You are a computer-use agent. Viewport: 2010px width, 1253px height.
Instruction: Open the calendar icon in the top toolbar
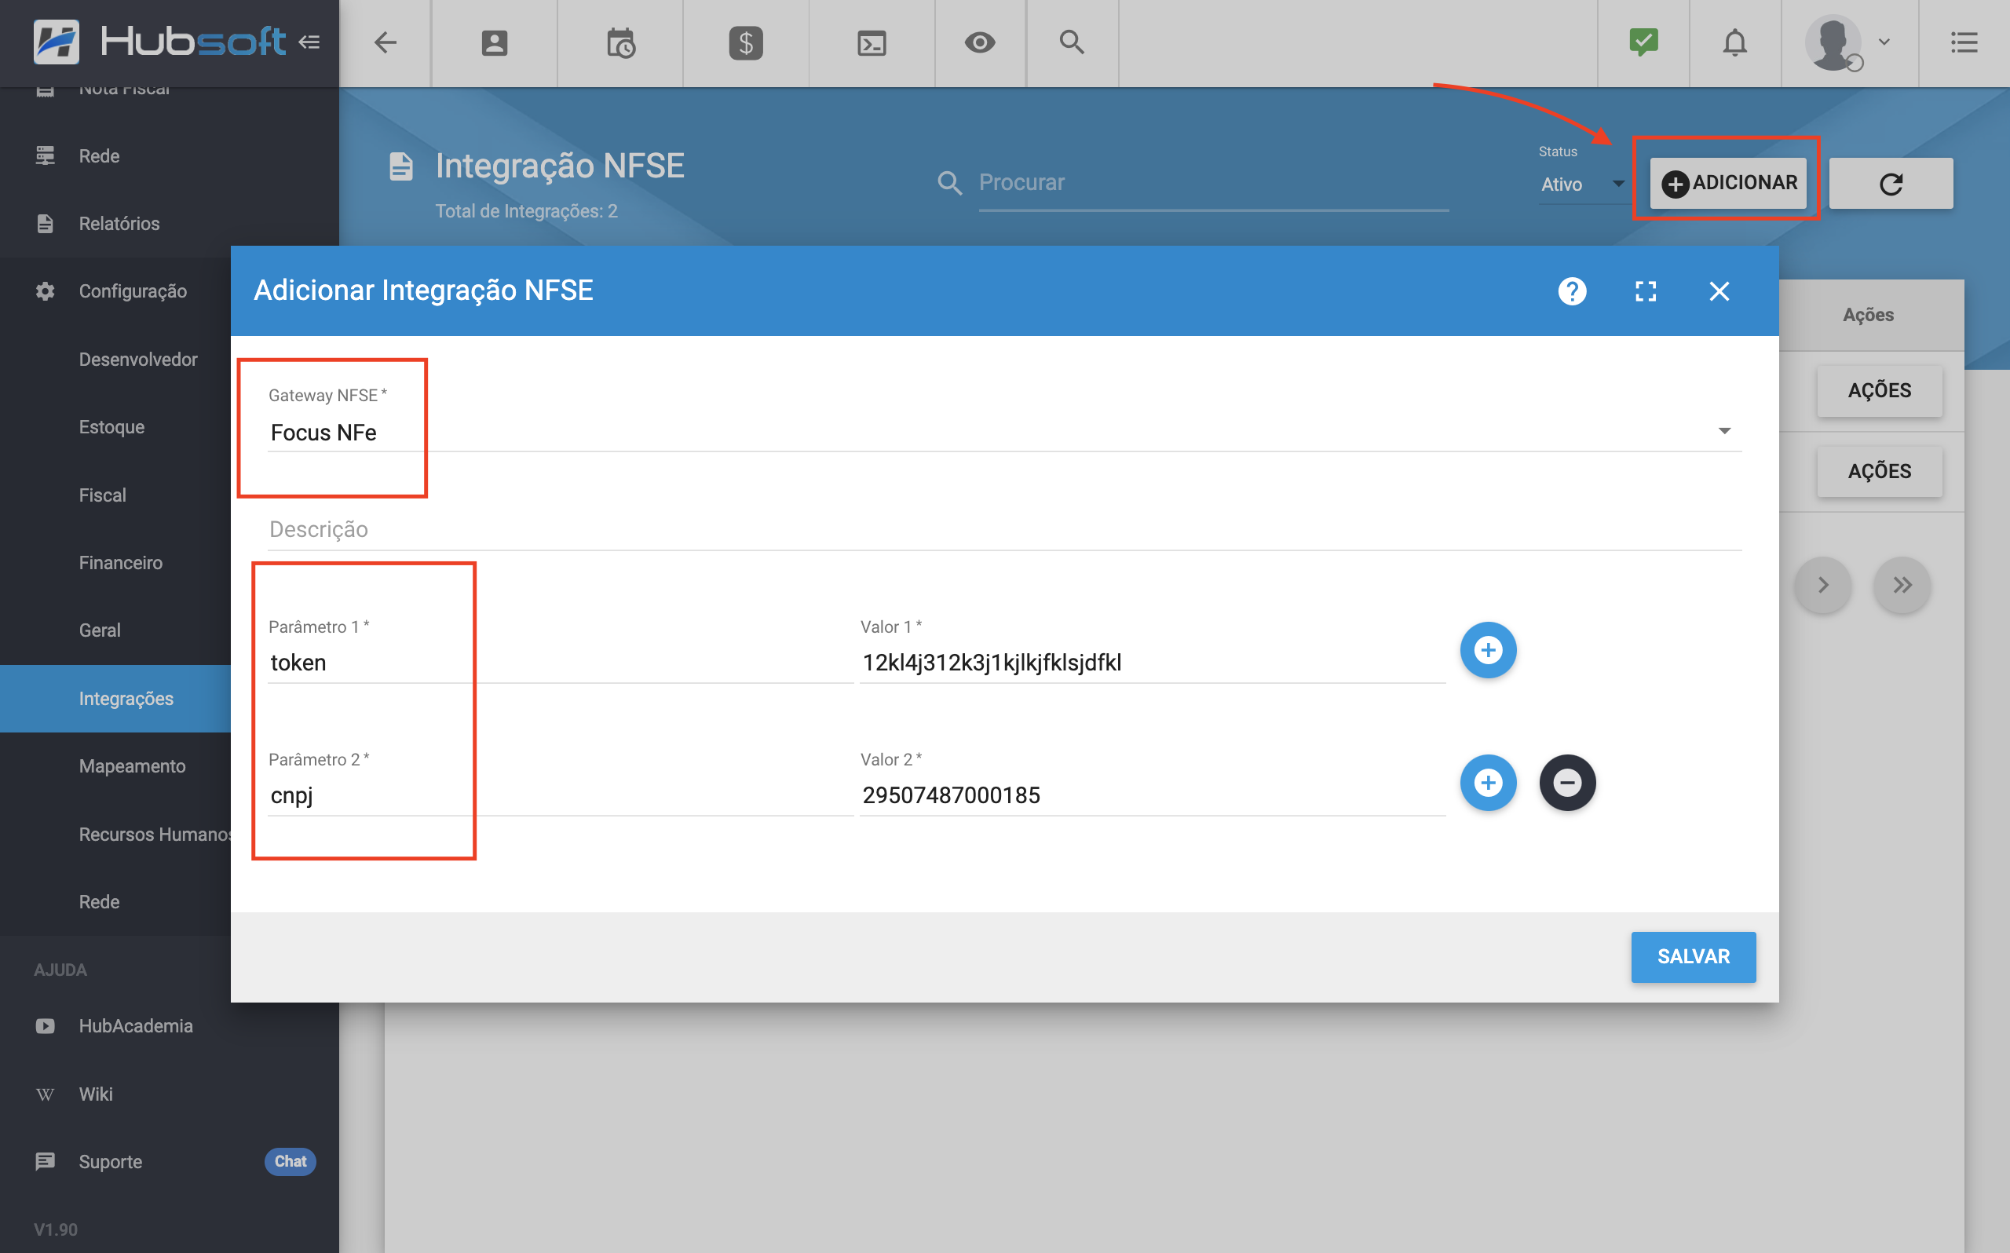(x=619, y=43)
